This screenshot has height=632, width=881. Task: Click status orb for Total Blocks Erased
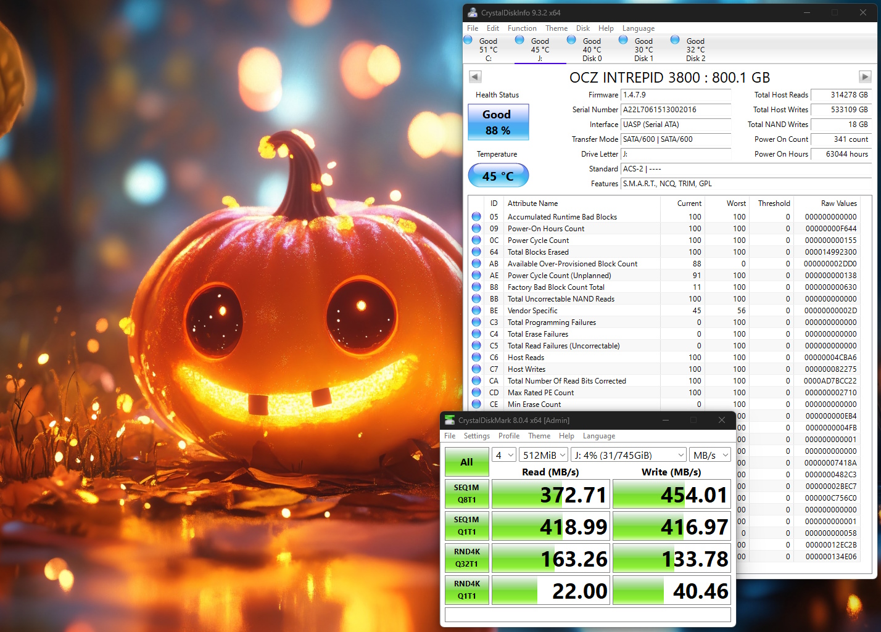(476, 252)
